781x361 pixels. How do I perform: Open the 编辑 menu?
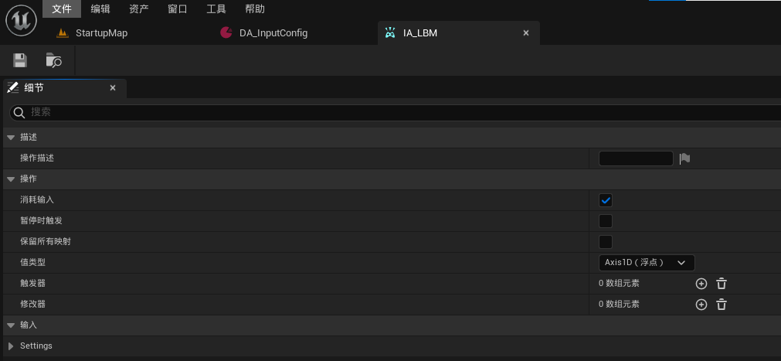coord(100,9)
